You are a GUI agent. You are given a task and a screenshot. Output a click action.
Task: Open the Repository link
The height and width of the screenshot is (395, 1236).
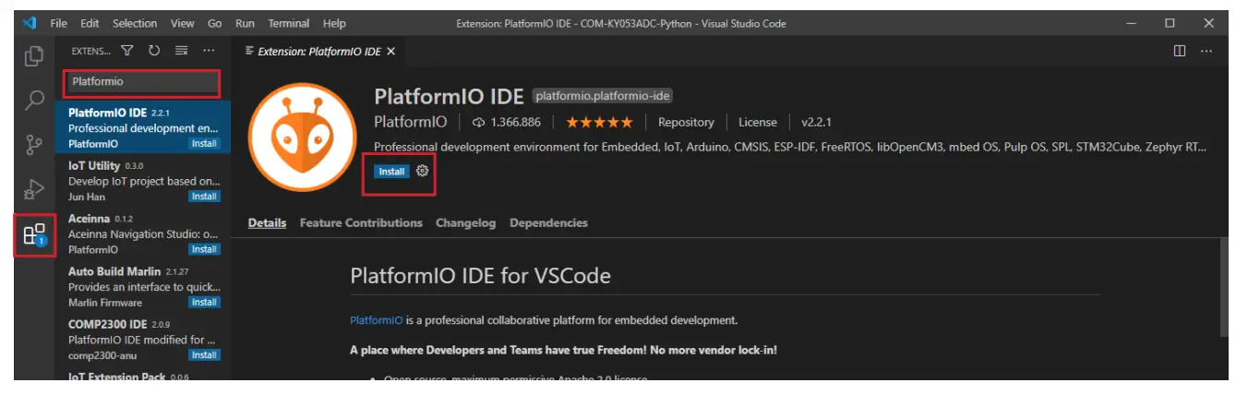point(686,122)
